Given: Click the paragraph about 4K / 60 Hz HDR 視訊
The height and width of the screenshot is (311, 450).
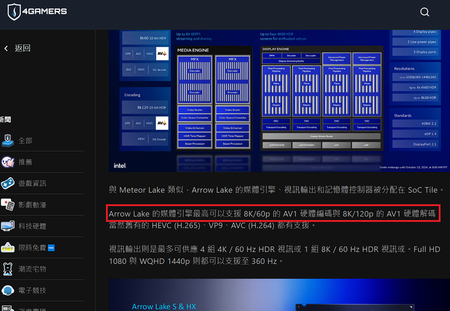Looking at the screenshot, I should tap(275, 256).
